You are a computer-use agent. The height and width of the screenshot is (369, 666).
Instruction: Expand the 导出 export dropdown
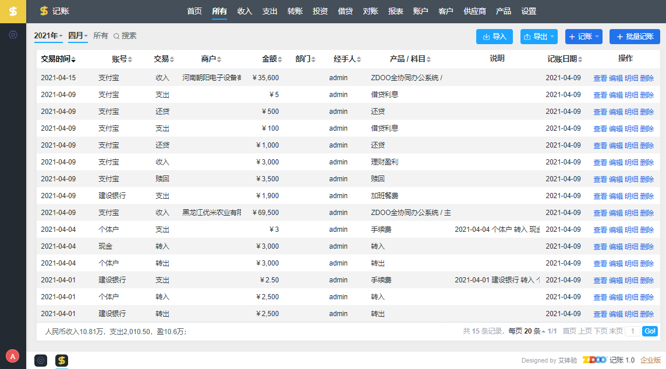(539, 37)
